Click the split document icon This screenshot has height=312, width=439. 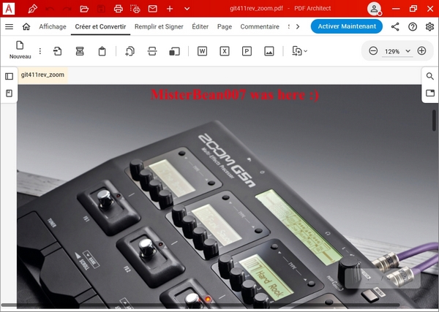[x=152, y=51]
